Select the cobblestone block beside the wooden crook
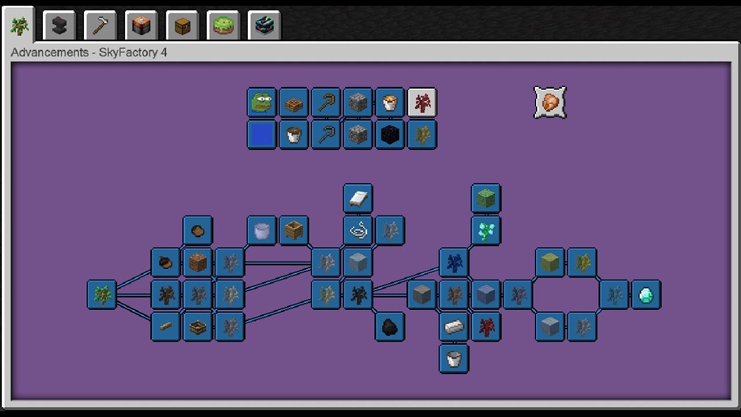Viewport: 741px width, 417px height. coord(358,103)
